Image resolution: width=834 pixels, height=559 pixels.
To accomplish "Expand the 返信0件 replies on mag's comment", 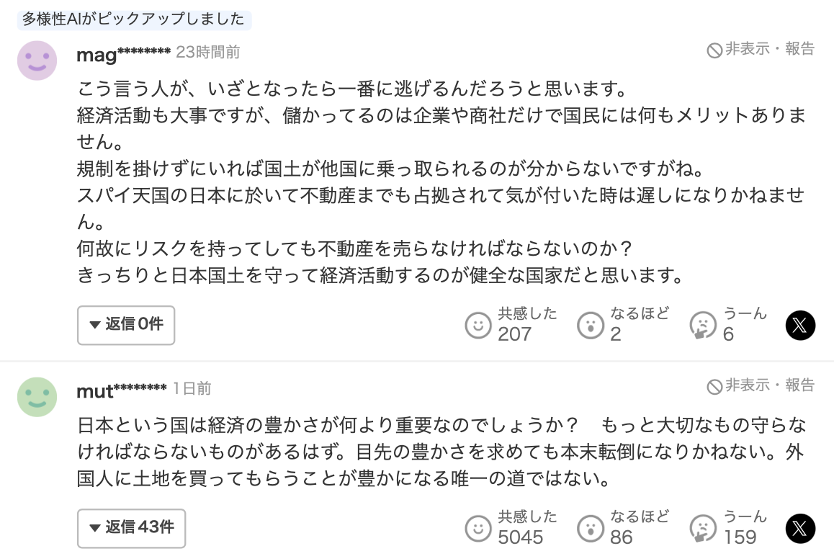I will tap(126, 325).
